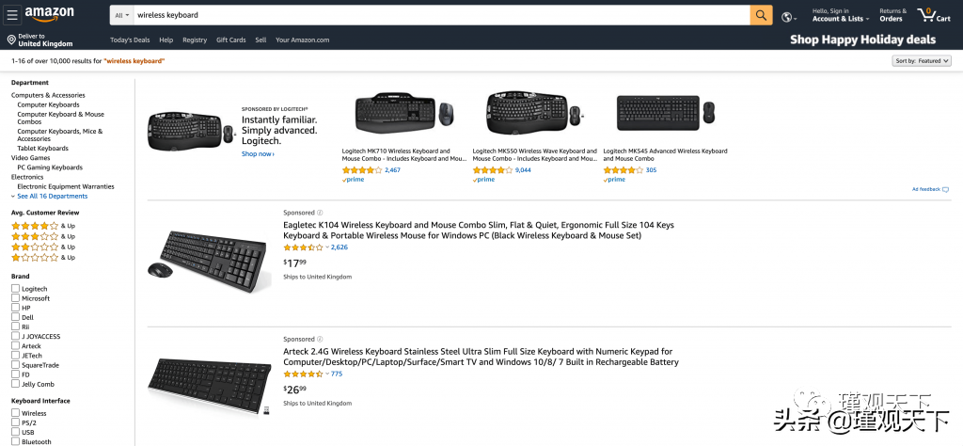
Task: Open the language globe icon
Action: pos(788,16)
